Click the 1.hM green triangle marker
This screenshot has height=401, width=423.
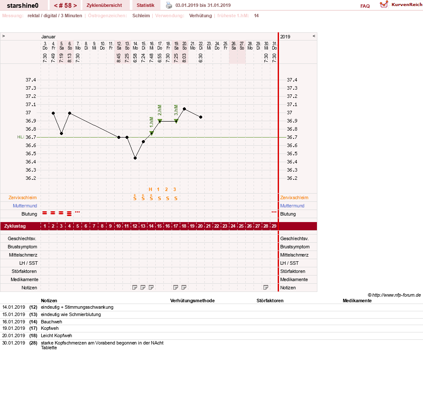(152, 133)
